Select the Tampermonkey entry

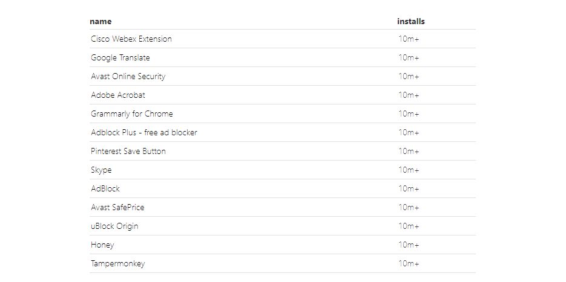[117, 264]
